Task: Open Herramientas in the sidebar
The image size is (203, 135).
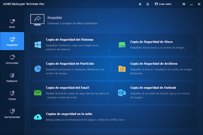Action: [x=12, y=113]
